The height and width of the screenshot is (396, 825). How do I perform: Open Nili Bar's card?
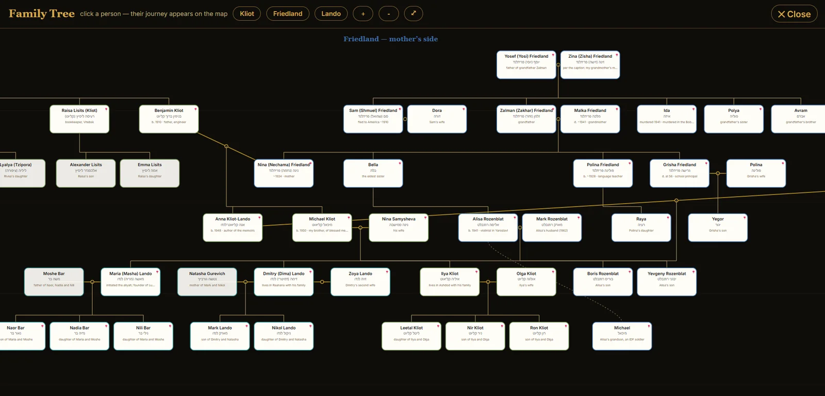143,336
